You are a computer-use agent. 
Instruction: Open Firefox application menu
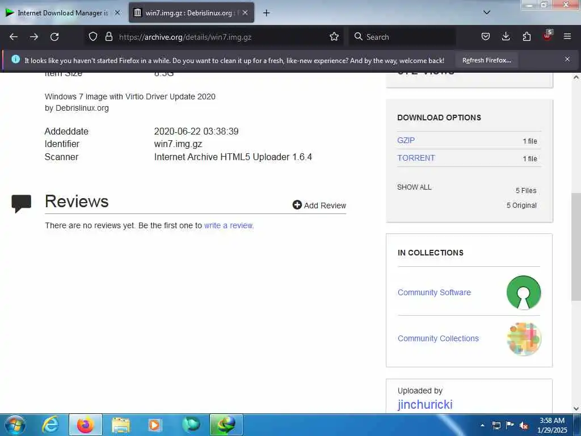567,37
